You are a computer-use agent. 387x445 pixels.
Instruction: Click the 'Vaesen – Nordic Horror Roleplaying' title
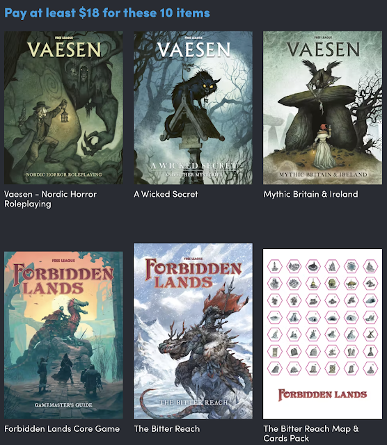tap(51, 199)
